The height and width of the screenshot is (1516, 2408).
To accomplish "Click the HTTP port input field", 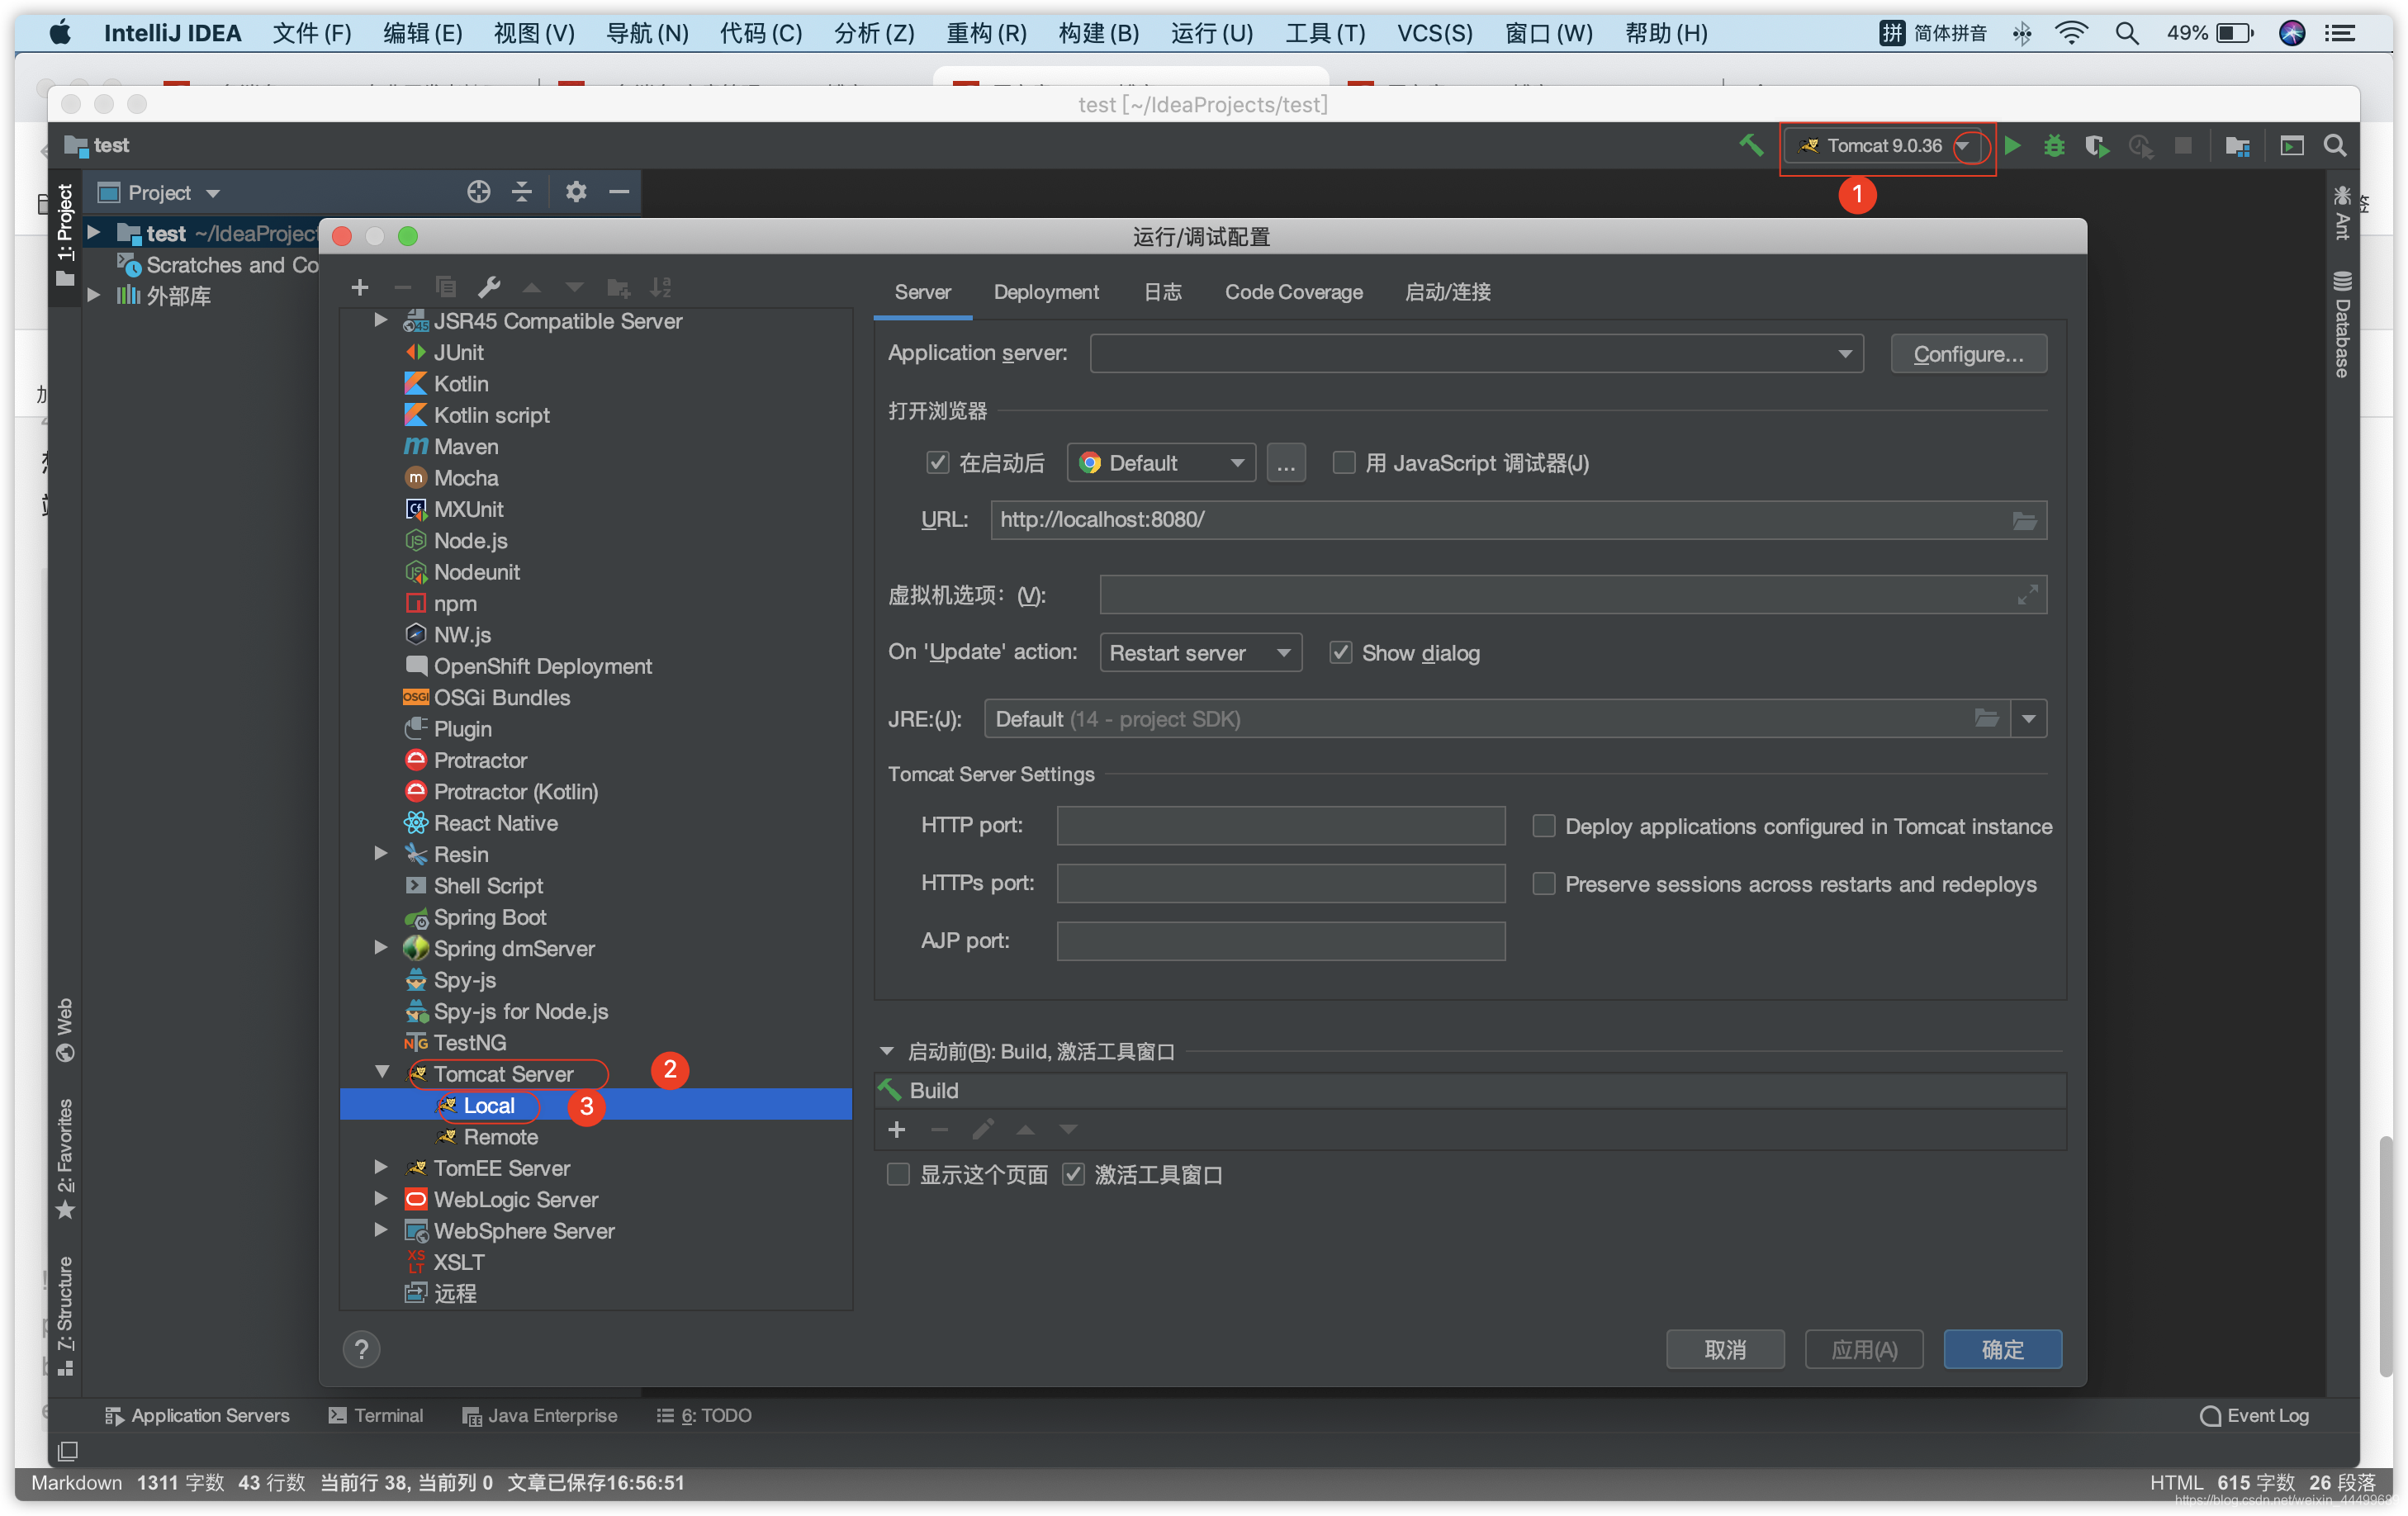I will [1281, 825].
